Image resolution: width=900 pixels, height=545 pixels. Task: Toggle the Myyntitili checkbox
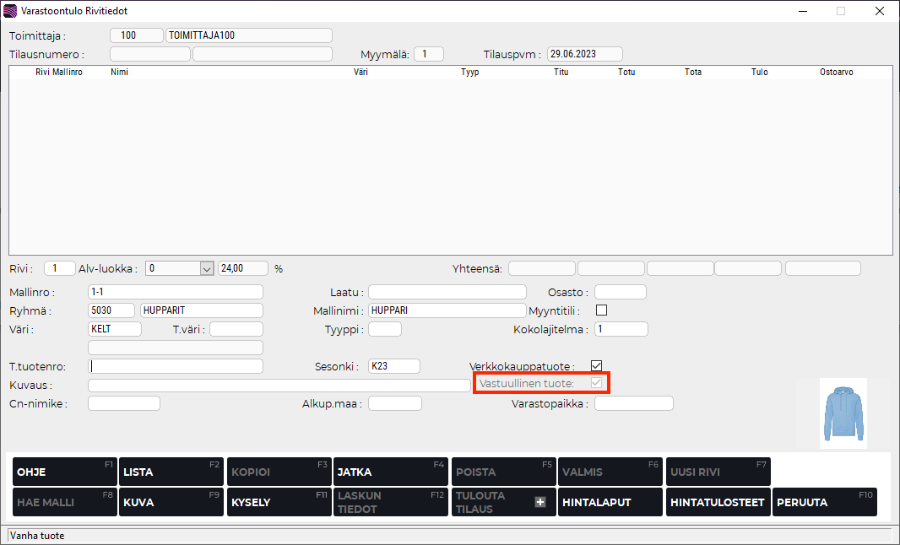point(602,310)
